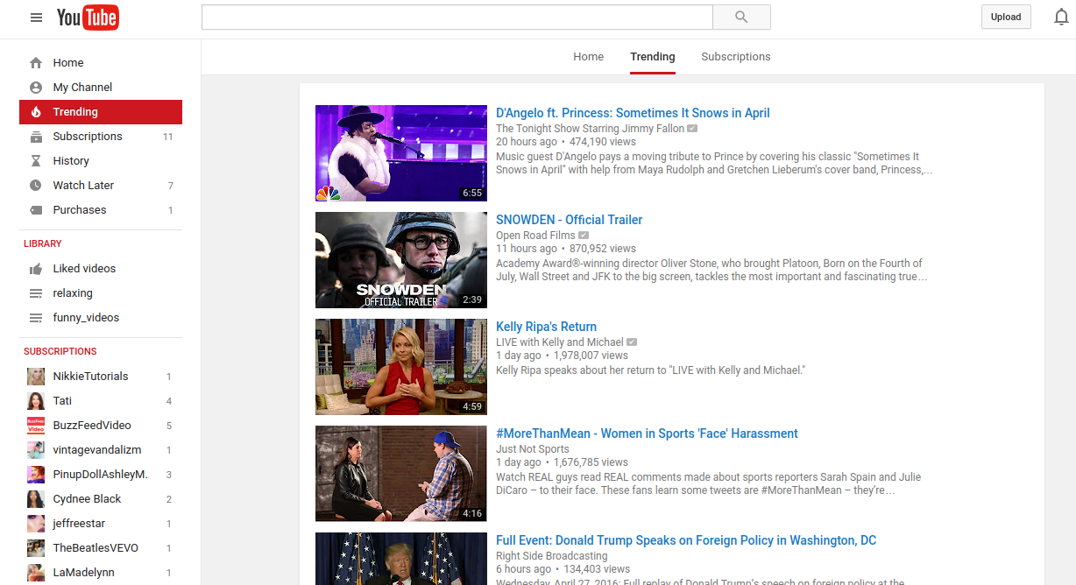Click the YouTube logo
1076x585 pixels.
(x=88, y=18)
